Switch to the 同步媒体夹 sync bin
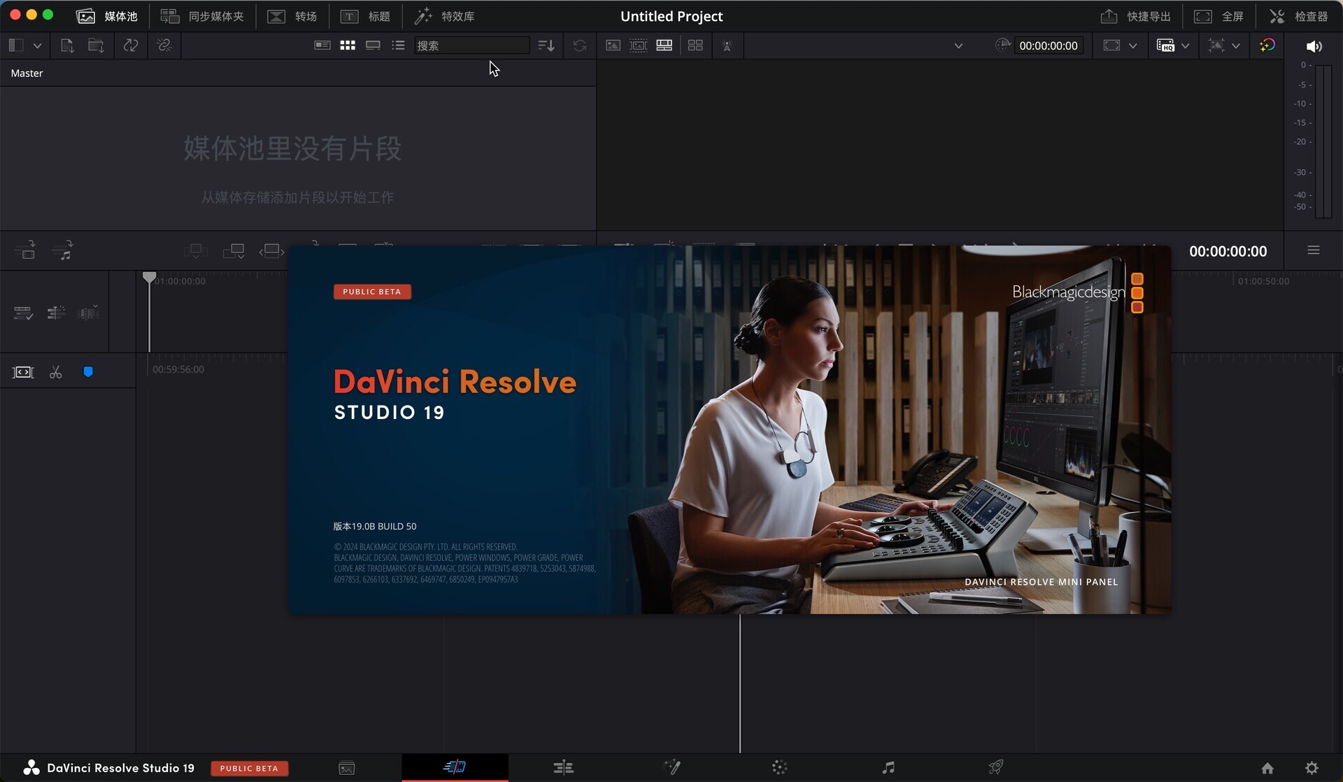 [x=202, y=16]
